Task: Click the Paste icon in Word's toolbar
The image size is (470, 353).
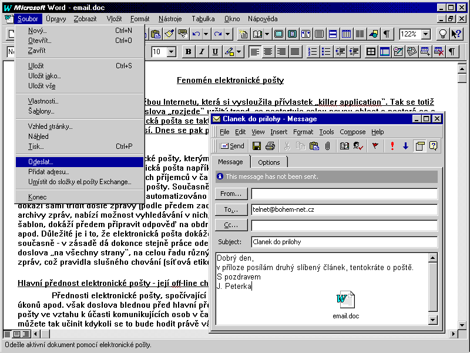Action: click(x=156, y=34)
